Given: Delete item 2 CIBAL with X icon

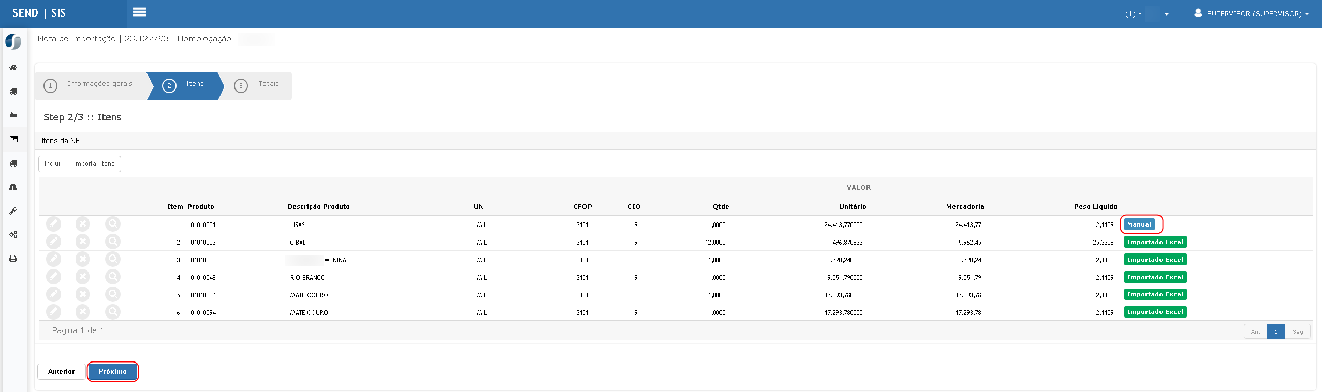Looking at the screenshot, I should [82, 242].
